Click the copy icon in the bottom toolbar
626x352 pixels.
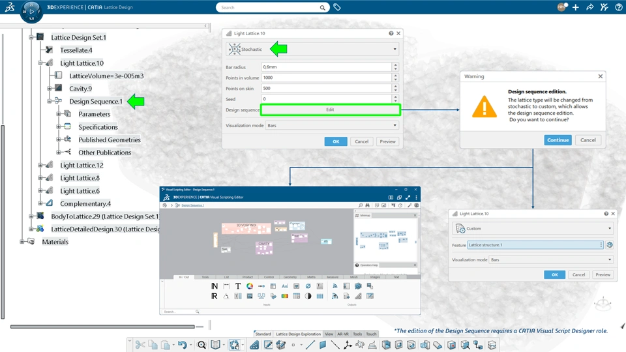tap(153, 344)
